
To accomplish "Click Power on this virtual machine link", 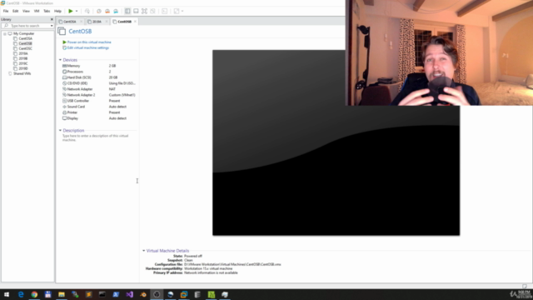I will 89,42.
